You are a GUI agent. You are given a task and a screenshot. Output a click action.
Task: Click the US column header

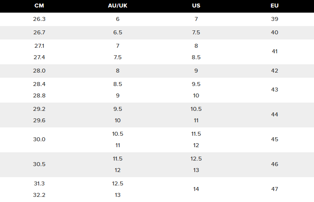196,6
